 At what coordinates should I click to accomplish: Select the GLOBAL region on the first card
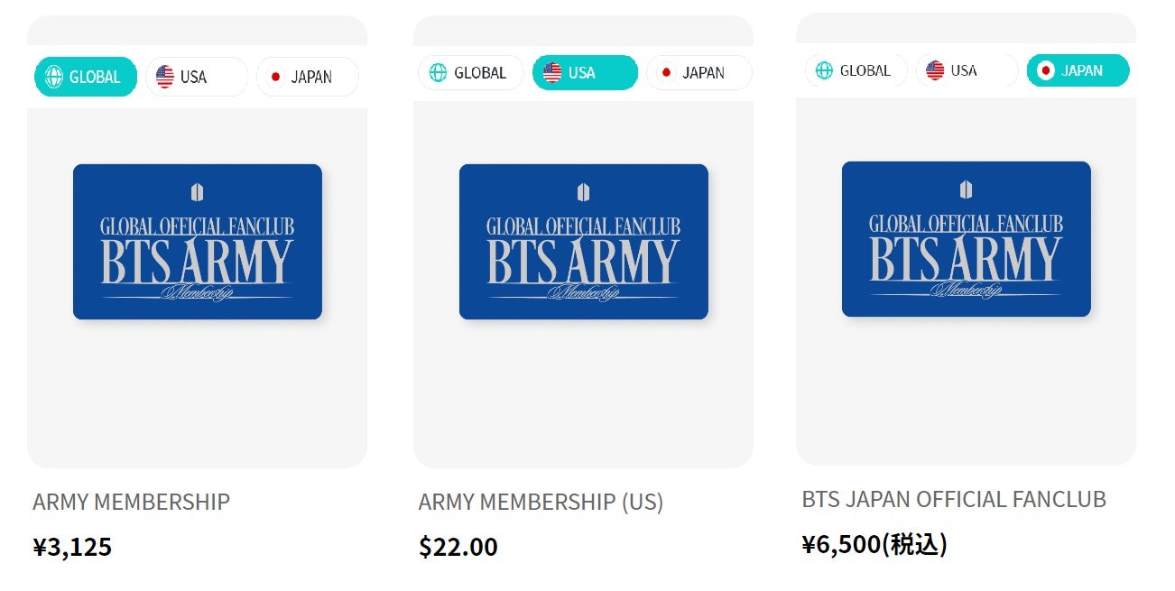[x=85, y=77]
